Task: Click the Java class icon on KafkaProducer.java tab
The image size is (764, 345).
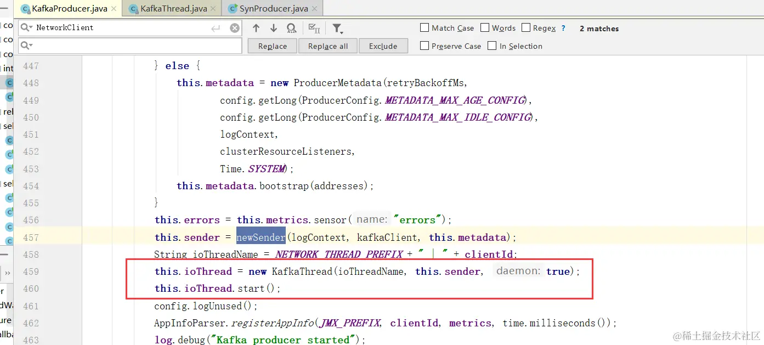Action: click(x=25, y=9)
